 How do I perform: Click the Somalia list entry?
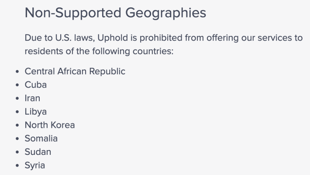click(x=41, y=139)
